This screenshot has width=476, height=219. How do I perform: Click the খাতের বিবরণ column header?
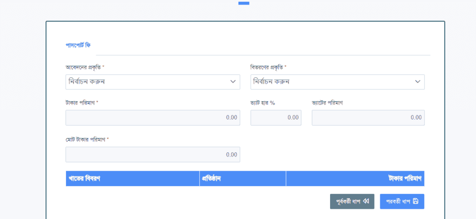click(85, 179)
